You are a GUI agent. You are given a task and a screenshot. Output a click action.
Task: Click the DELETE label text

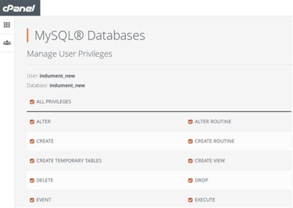coord(45,180)
